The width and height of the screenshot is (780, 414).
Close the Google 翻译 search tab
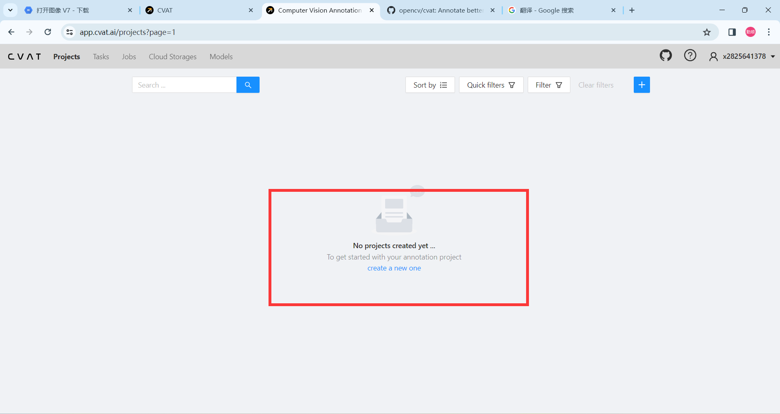[613, 10]
